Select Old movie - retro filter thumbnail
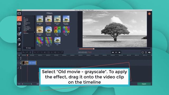Image resolution: width=169 pixels, height=95 pixels. [x=57, y=19]
